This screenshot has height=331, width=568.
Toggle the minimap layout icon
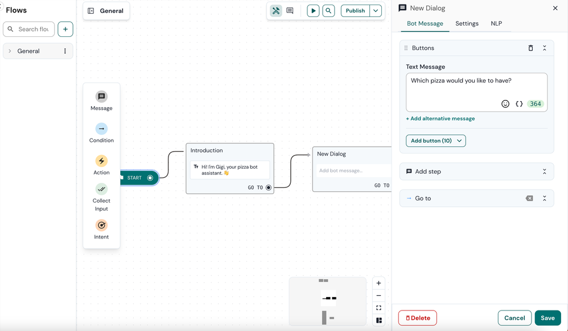pos(378,320)
